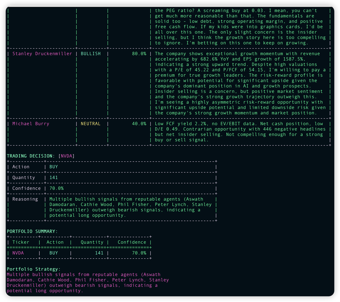Click the line containing '446 negative headlines'
Viewport: 340px width, 302px height.
[x=240, y=129]
